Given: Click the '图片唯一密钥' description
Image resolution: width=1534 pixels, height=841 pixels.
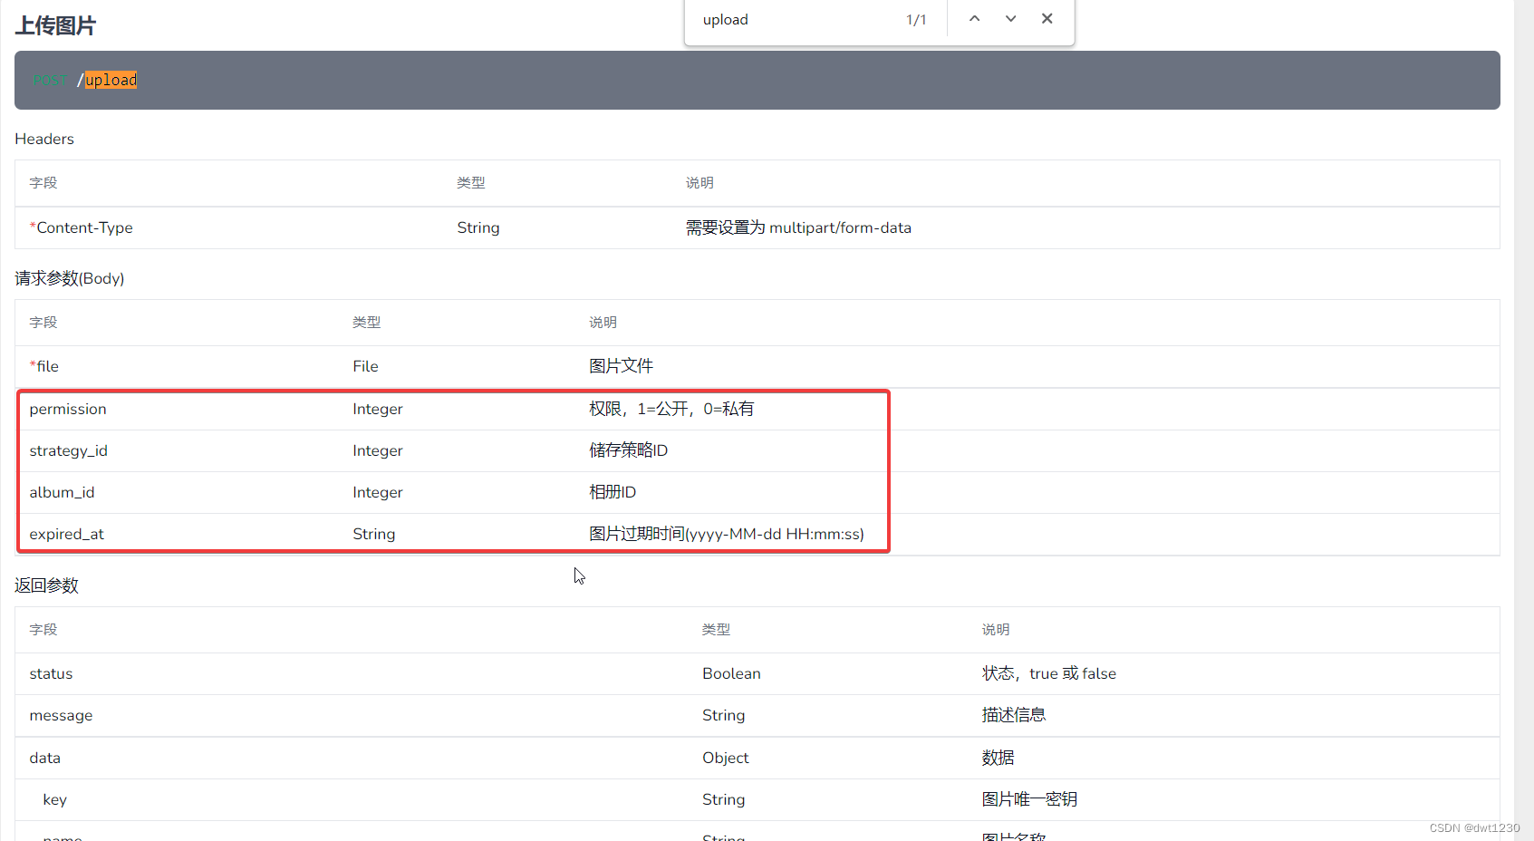Looking at the screenshot, I should [1030, 799].
